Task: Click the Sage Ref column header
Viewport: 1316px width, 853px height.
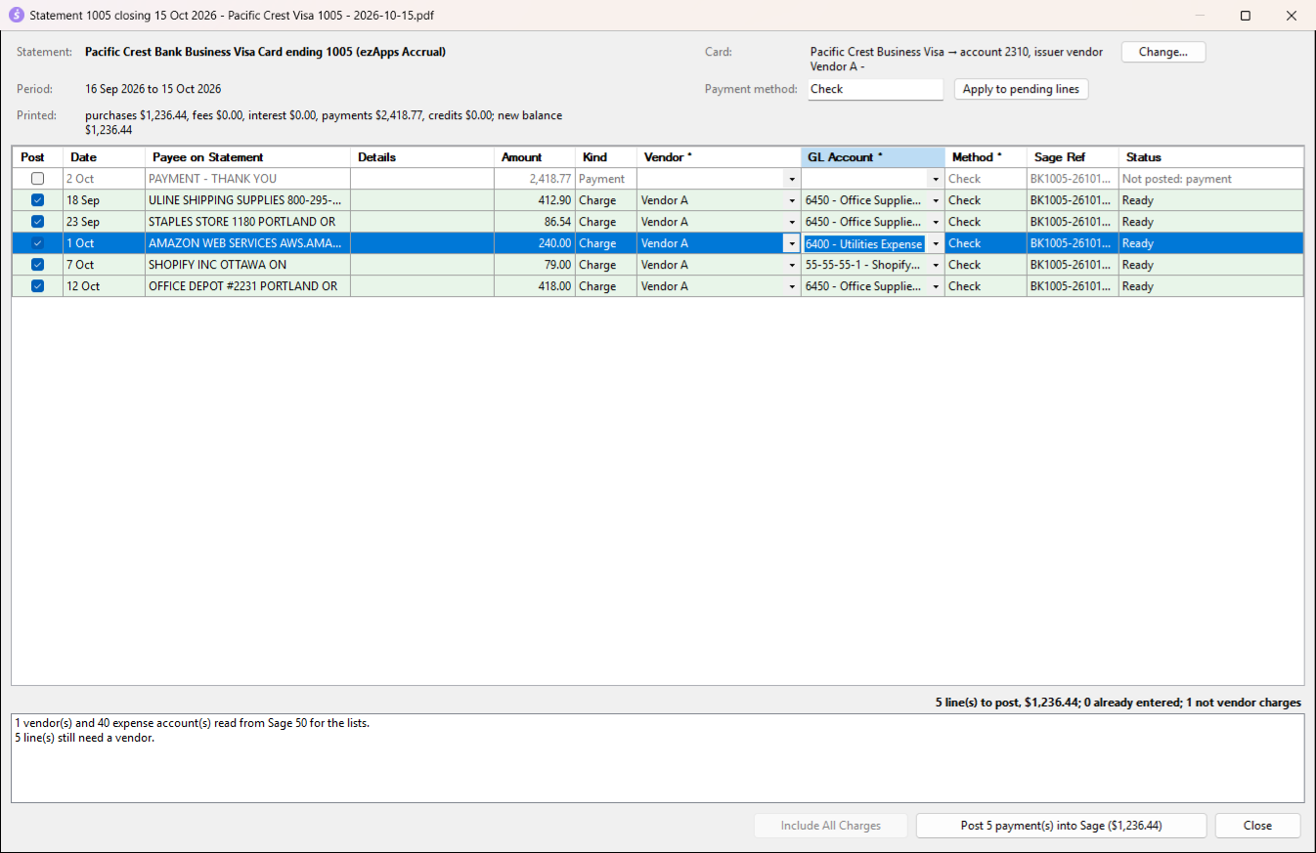Action: click(1073, 157)
